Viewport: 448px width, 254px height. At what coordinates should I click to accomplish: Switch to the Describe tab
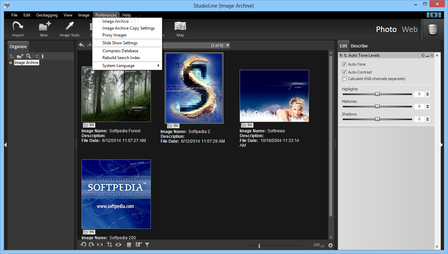pos(359,46)
